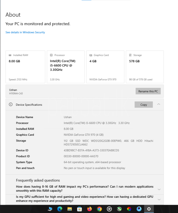178x213 pixels.
Task: Select the 8.00 GB Installed RAM card
Action: point(25,67)
